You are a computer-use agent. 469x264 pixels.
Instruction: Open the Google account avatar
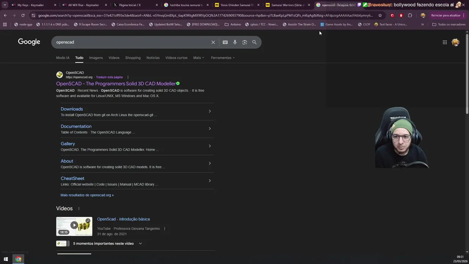pyautogui.click(x=455, y=42)
